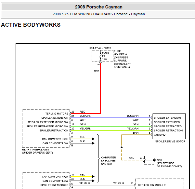Screen dimensions: 195x189
Task: Click the right 'YEL/BLU' label near pin 13
Action: [x=118, y=183]
